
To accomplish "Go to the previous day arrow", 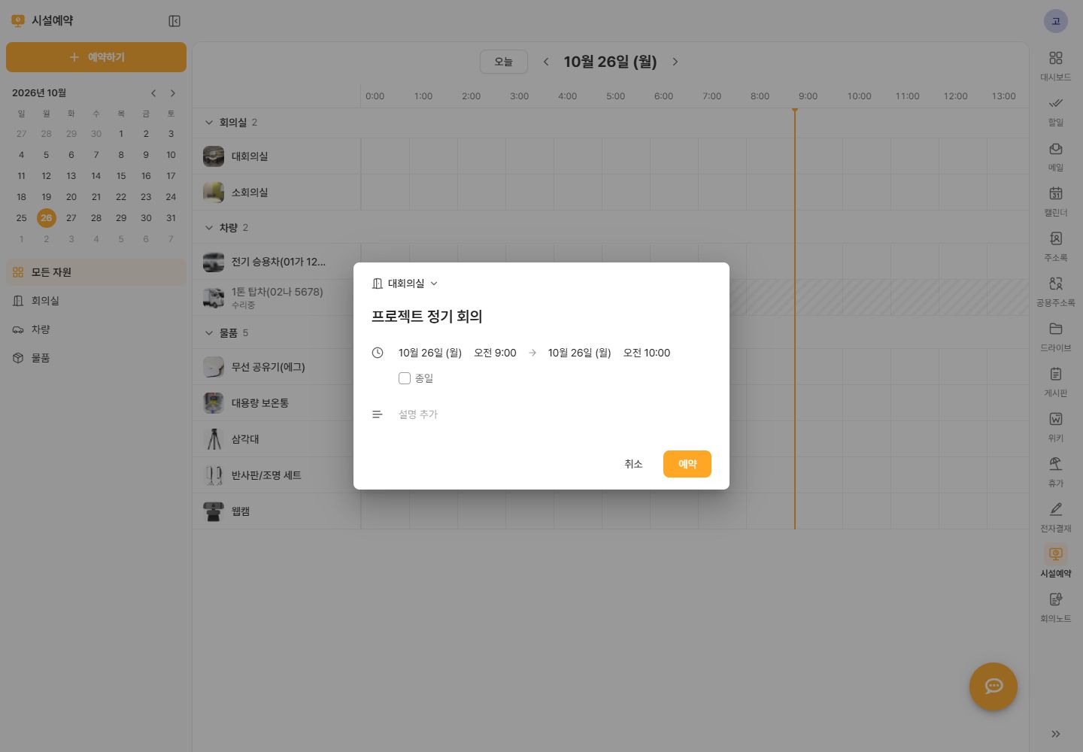I will click(546, 62).
